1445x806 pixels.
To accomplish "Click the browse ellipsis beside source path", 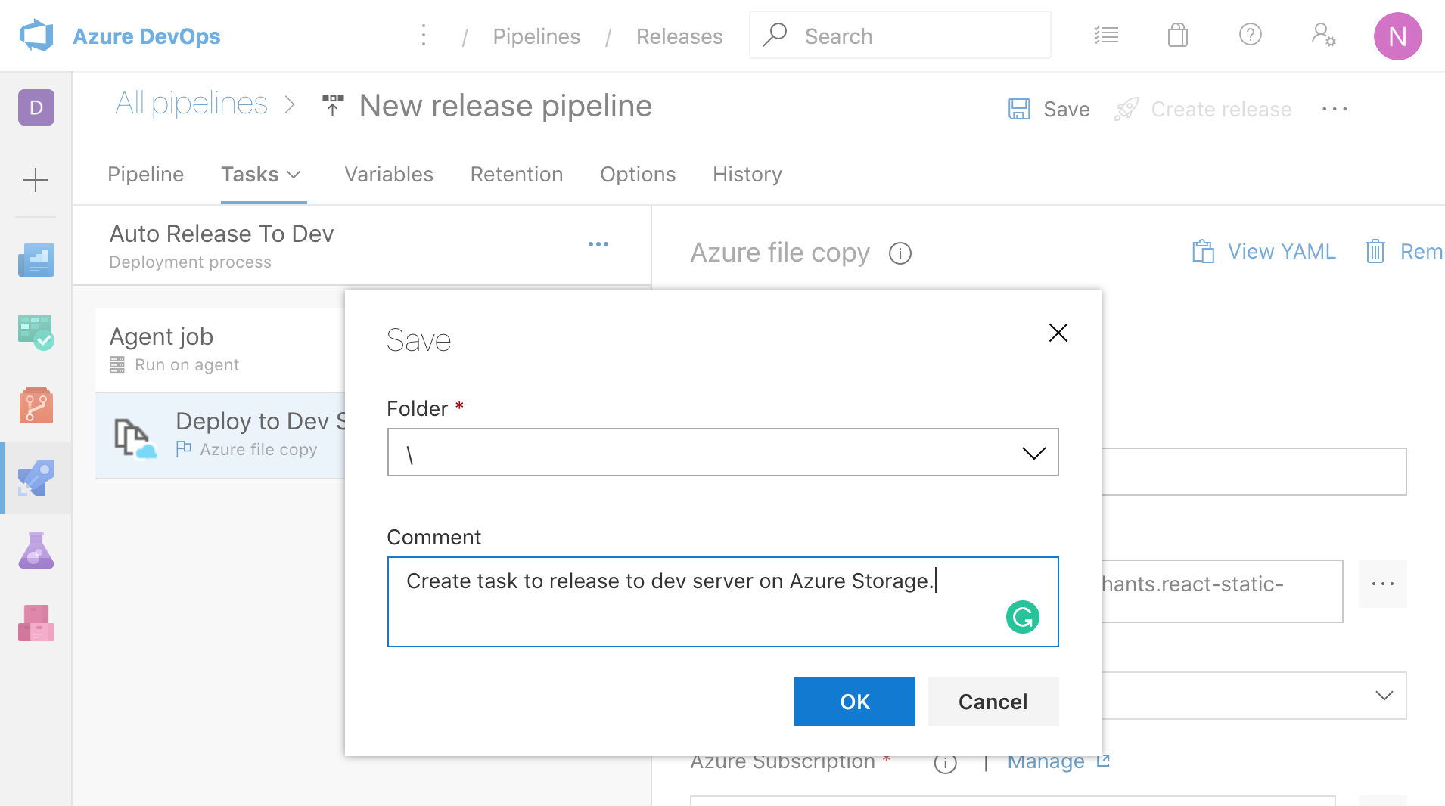I will click(1383, 584).
